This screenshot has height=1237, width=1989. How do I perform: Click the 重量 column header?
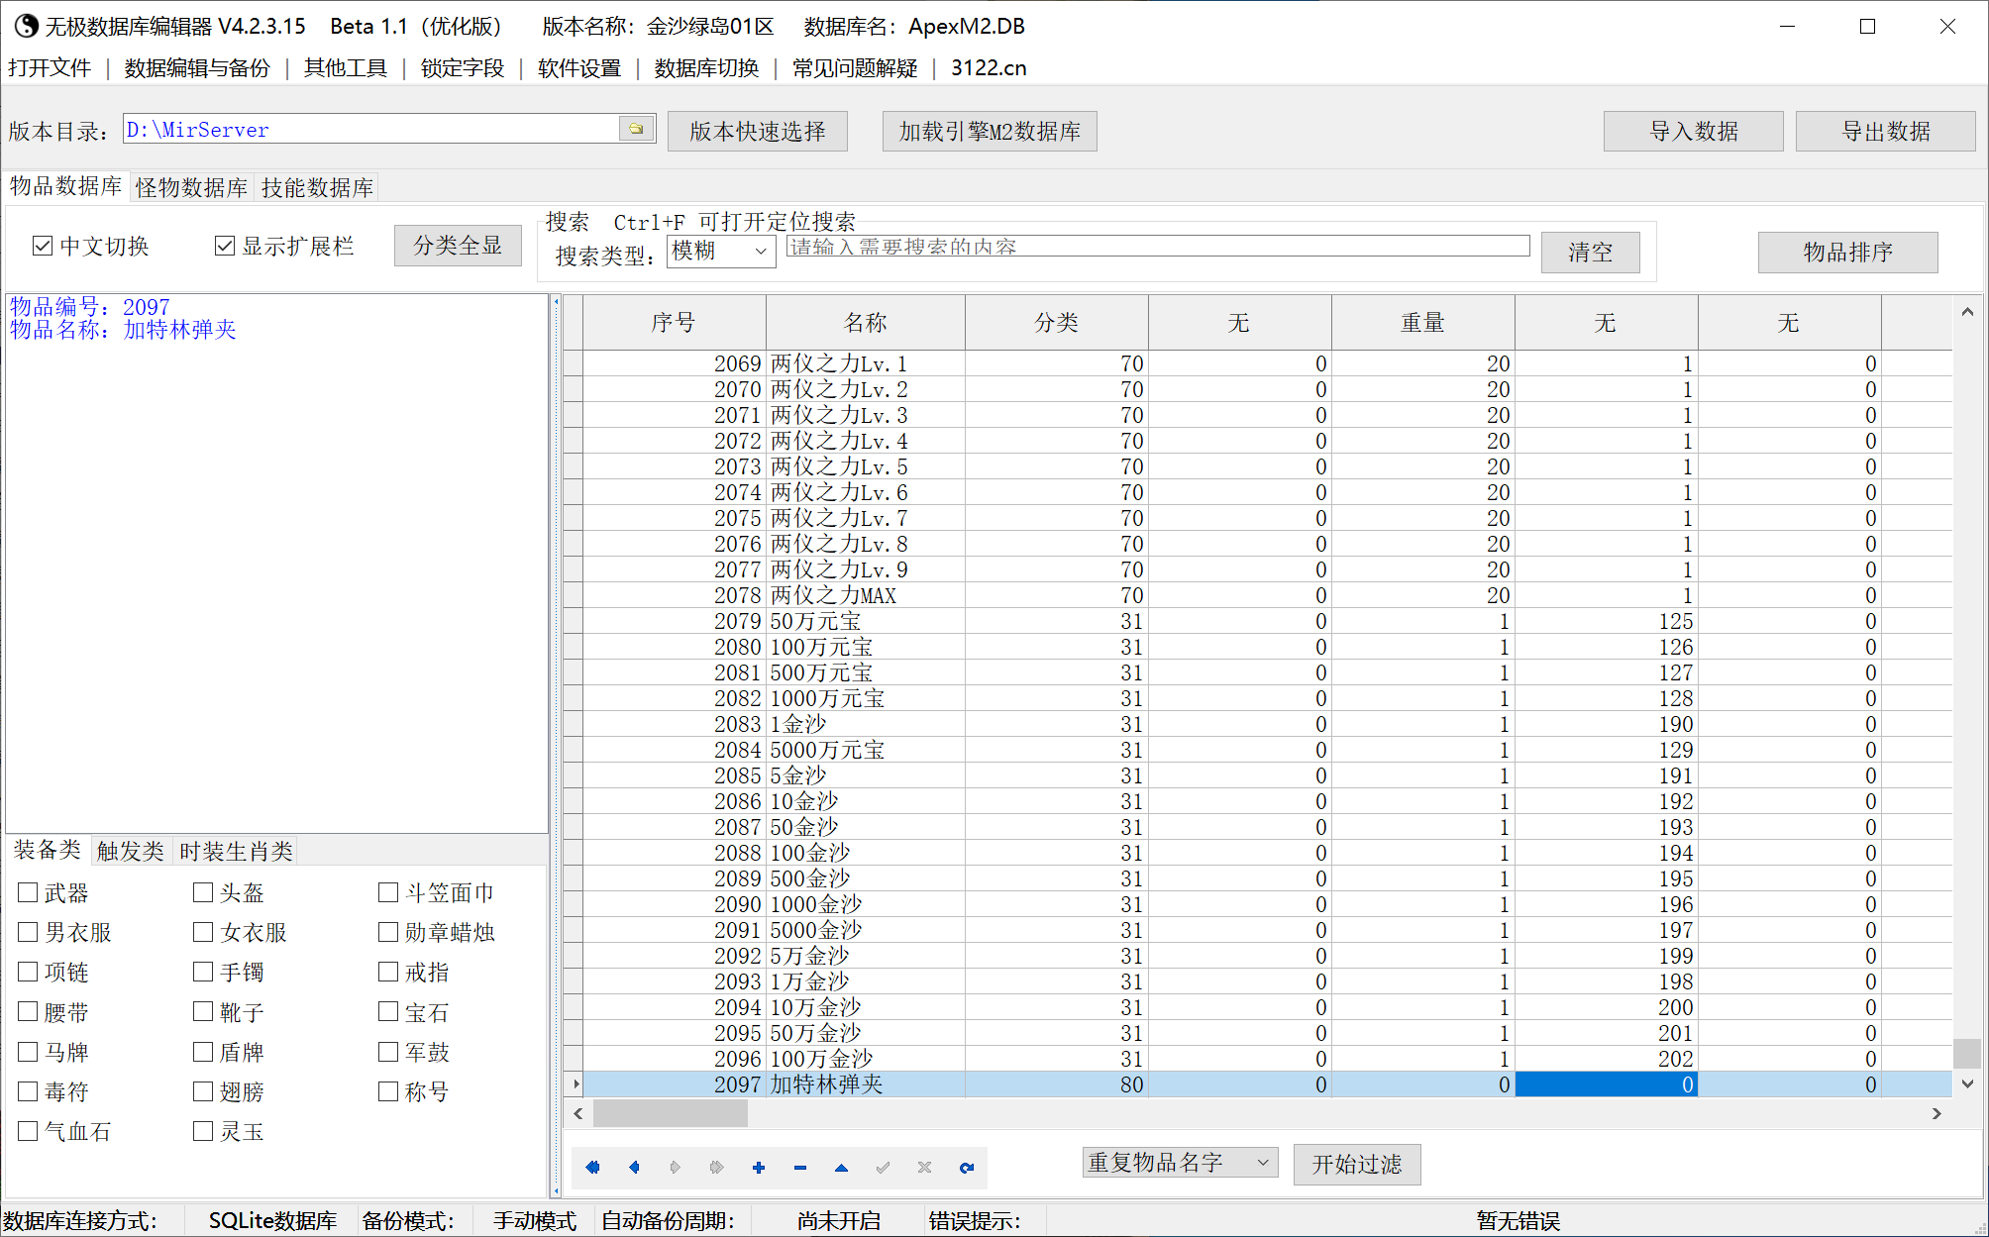click(x=1422, y=322)
